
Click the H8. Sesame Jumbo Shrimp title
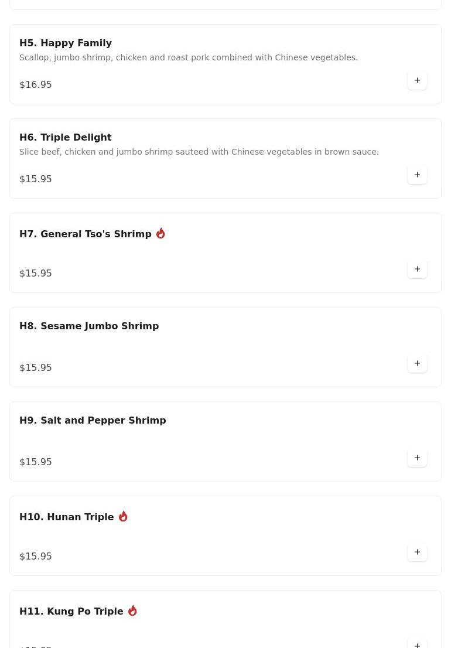coord(89,326)
